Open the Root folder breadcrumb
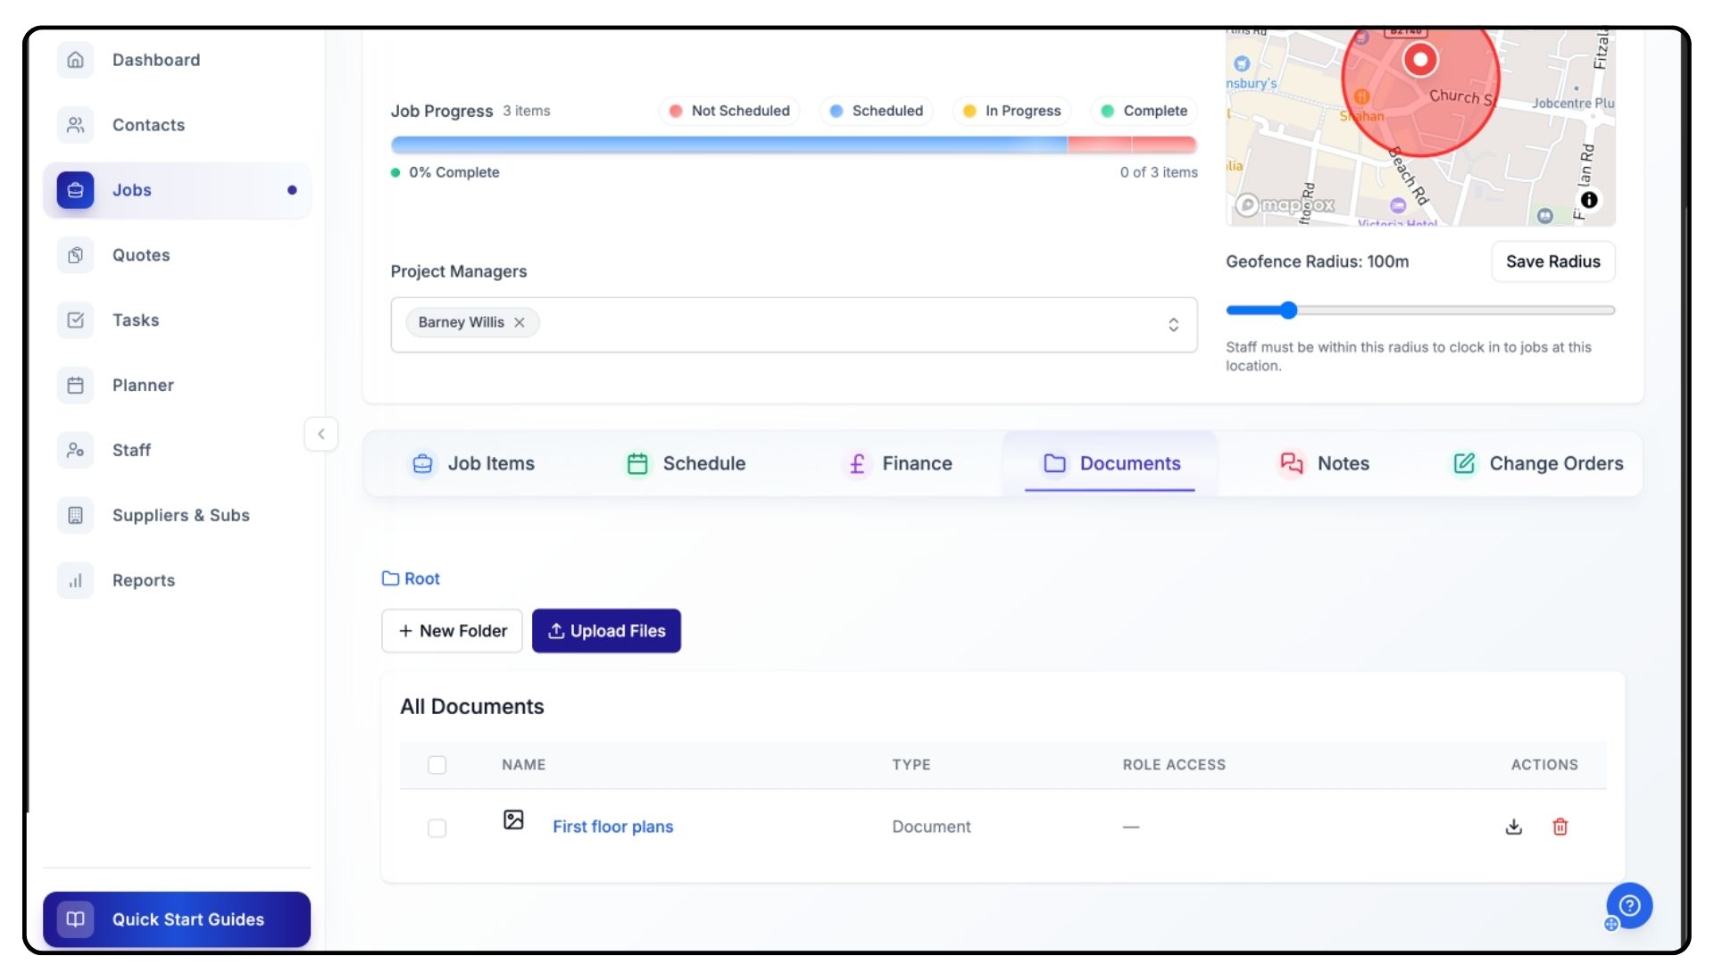The image size is (1714, 964). pyautogui.click(x=412, y=578)
